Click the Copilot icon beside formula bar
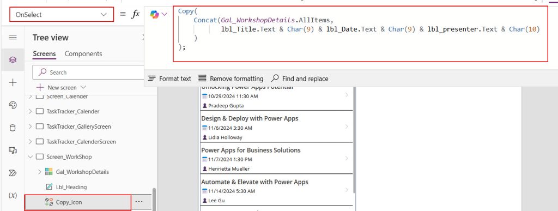This screenshot has height=211, width=558. pos(154,15)
